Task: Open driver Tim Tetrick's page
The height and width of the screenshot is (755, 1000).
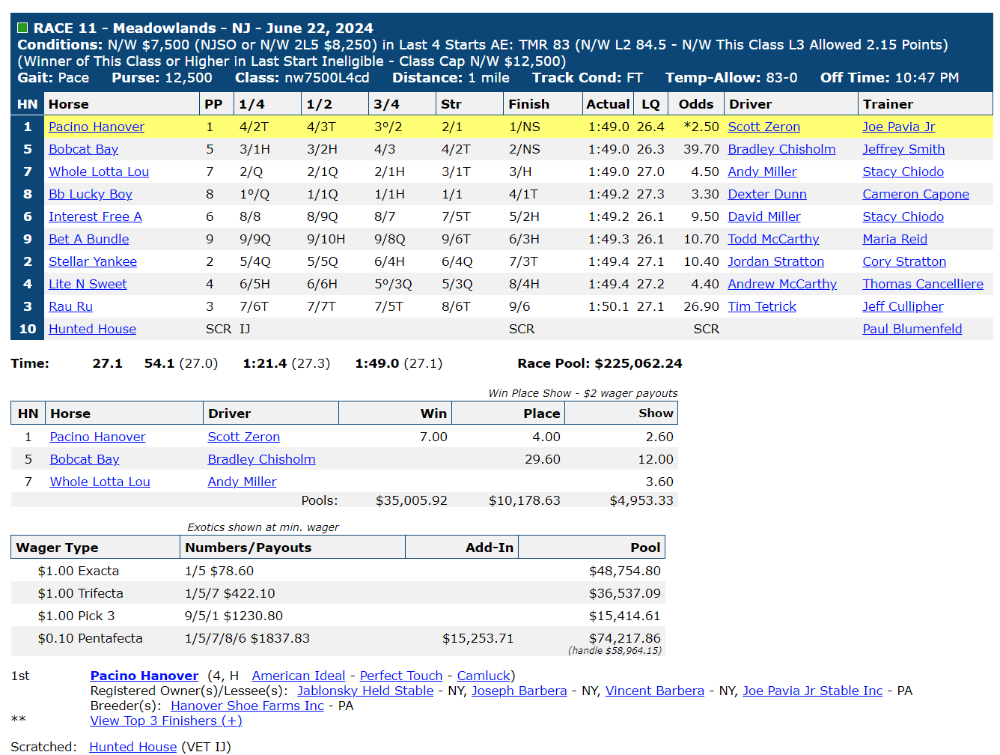Action: click(762, 306)
